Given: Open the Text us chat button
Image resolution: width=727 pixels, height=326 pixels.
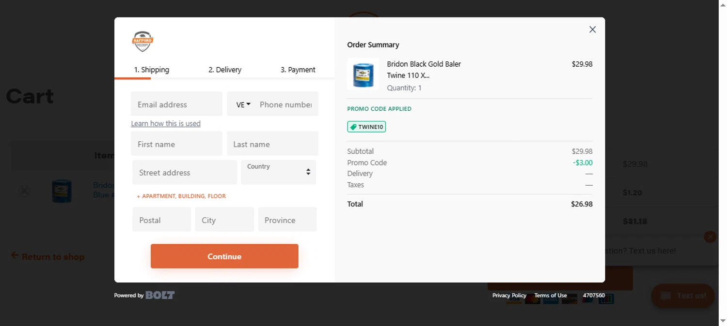Looking at the screenshot, I should click(x=683, y=296).
